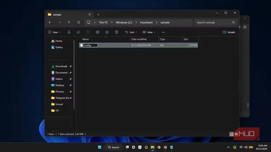Switch to details layout icon in status bar
Image resolution: width=271 pixels, height=152 pixels.
(232, 134)
